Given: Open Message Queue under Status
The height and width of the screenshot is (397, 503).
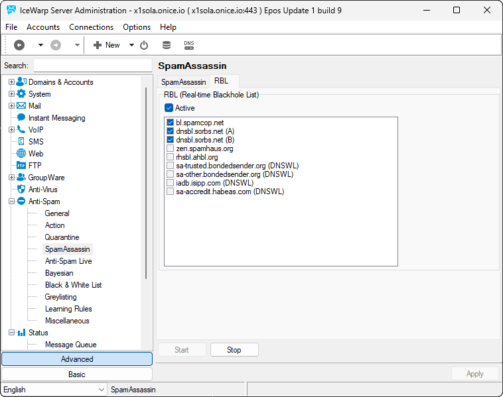Looking at the screenshot, I should (x=71, y=345).
